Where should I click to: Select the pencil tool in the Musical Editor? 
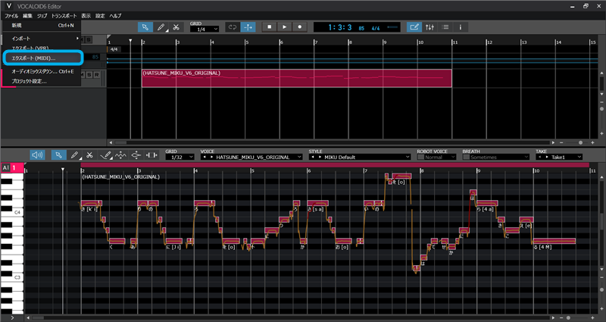(74, 155)
